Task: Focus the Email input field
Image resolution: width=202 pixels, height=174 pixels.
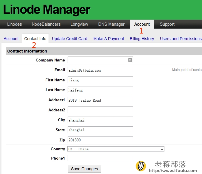Action: (100, 70)
